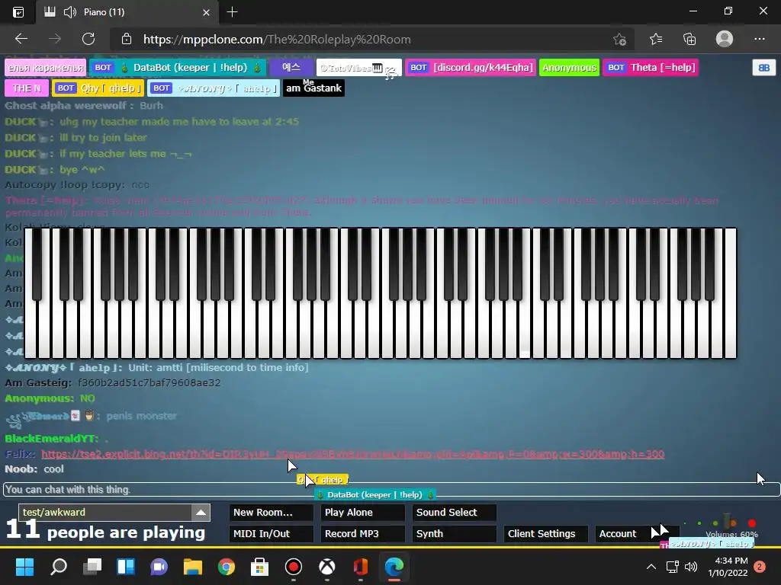Image resolution: width=781 pixels, height=585 pixels.
Task: Open browser Collections icon
Action: (x=689, y=39)
